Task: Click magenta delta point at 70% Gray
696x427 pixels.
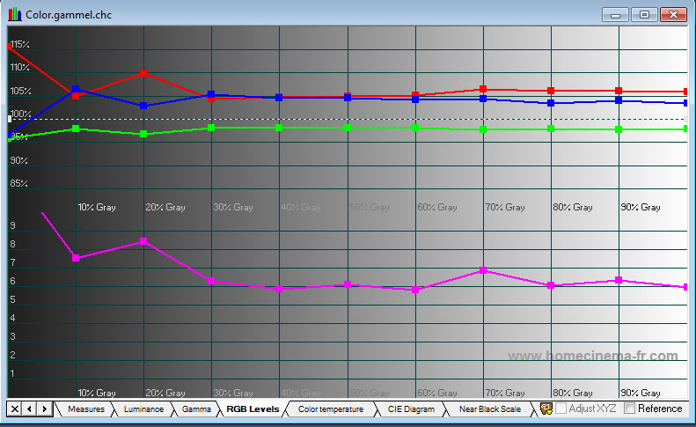Action: pyautogui.click(x=483, y=270)
